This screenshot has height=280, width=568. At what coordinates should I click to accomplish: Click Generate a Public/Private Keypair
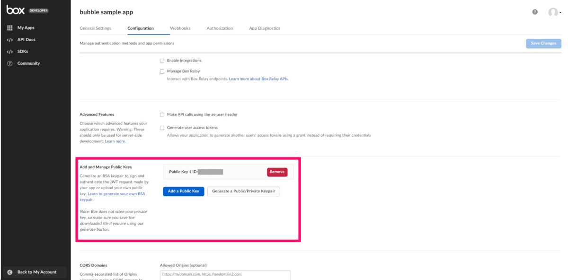(243, 191)
